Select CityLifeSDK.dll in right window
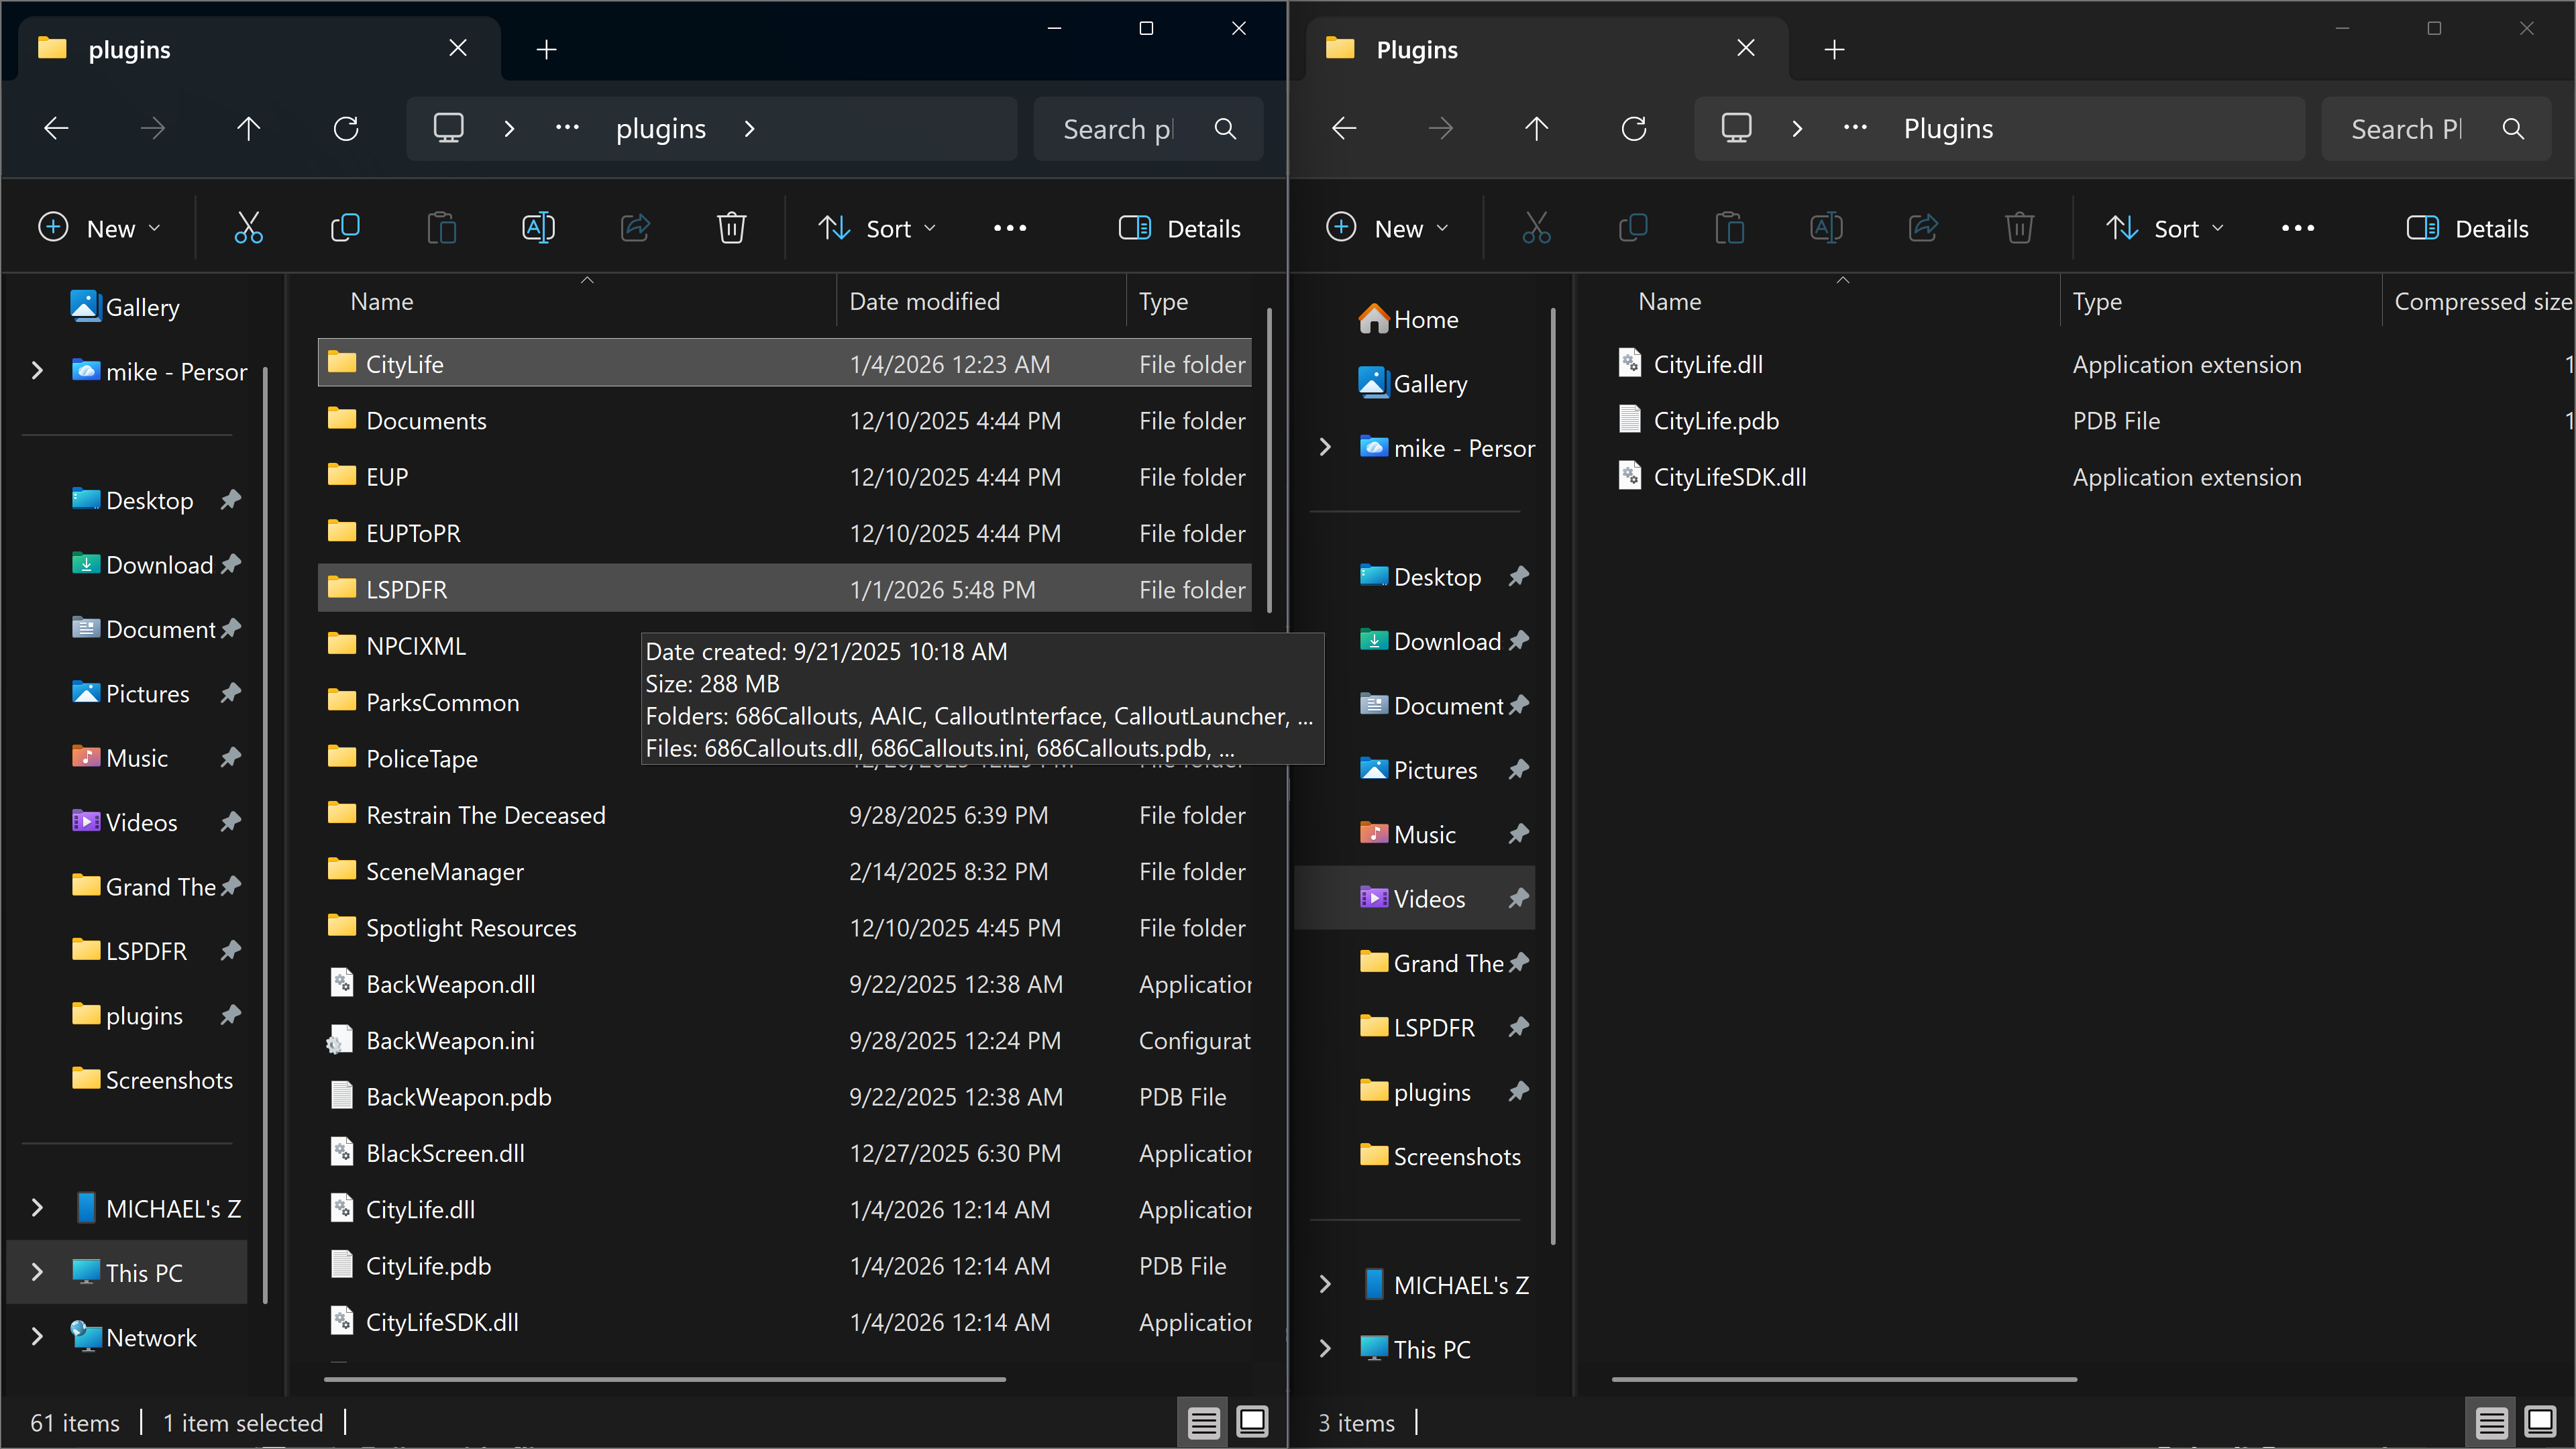This screenshot has width=2576, height=1449. pyautogui.click(x=1729, y=477)
